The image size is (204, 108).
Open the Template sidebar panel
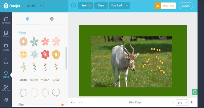point(6,21)
